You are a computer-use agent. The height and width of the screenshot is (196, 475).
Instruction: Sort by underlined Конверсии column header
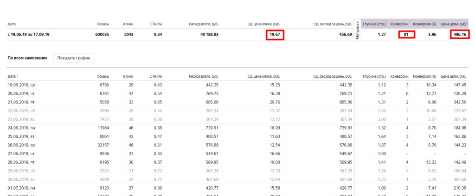coord(399,76)
